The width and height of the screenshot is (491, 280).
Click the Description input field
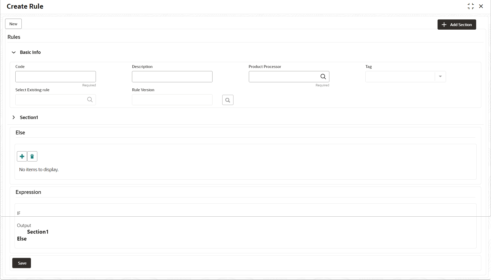coord(172,76)
